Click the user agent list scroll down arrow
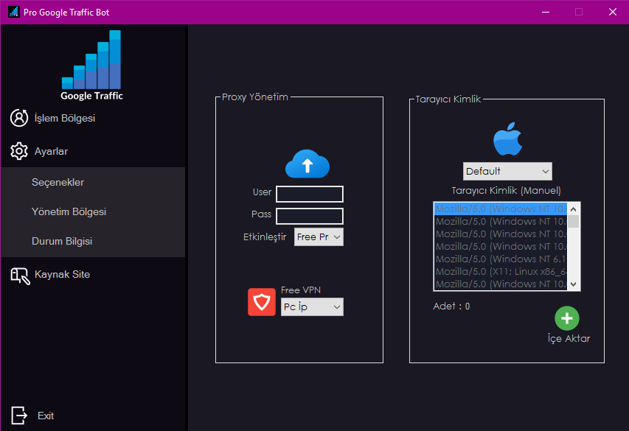This screenshot has width=629, height=431. point(573,284)
